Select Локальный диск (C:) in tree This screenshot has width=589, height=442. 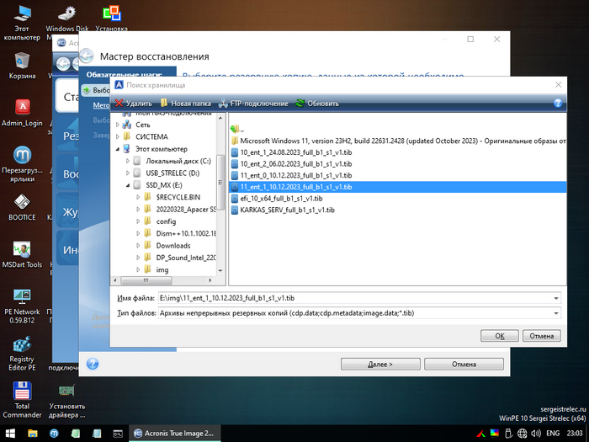click(x=178, y=162)
